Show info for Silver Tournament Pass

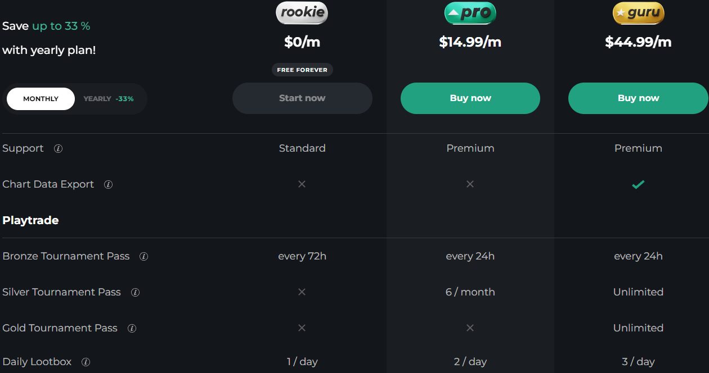pos(135,293)
